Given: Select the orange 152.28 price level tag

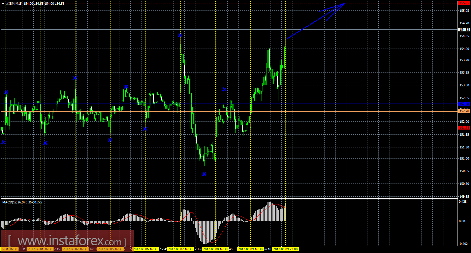Looking at the screenshot, I should [x=464, y=111].
